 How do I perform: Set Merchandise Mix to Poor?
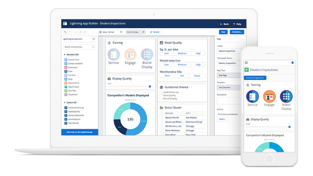167,76
